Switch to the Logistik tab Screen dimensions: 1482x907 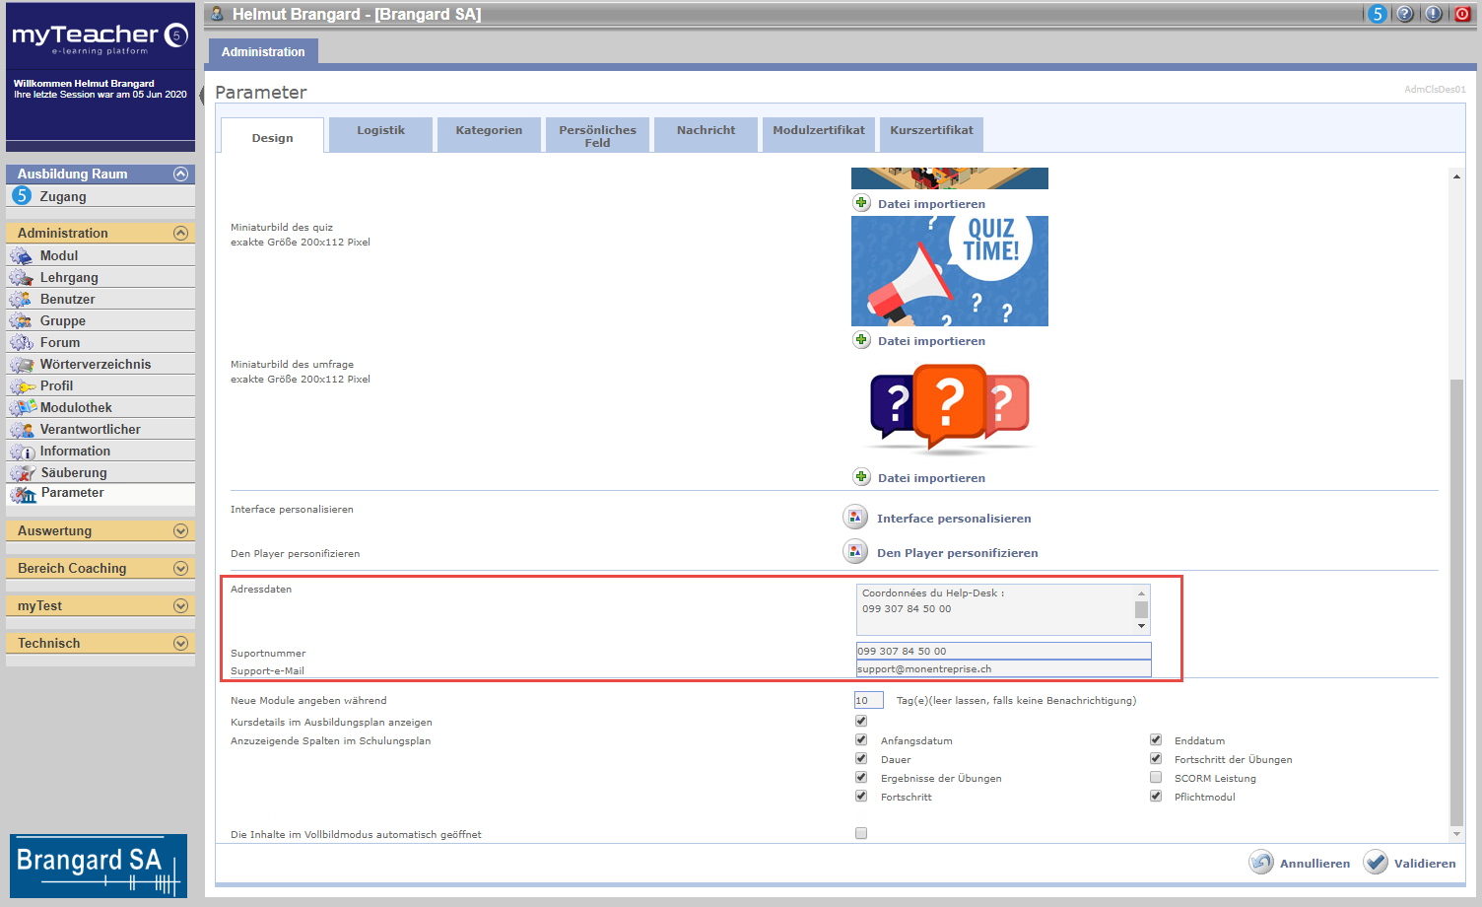380,131
